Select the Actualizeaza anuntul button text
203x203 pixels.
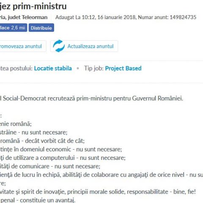coord(91,46)
